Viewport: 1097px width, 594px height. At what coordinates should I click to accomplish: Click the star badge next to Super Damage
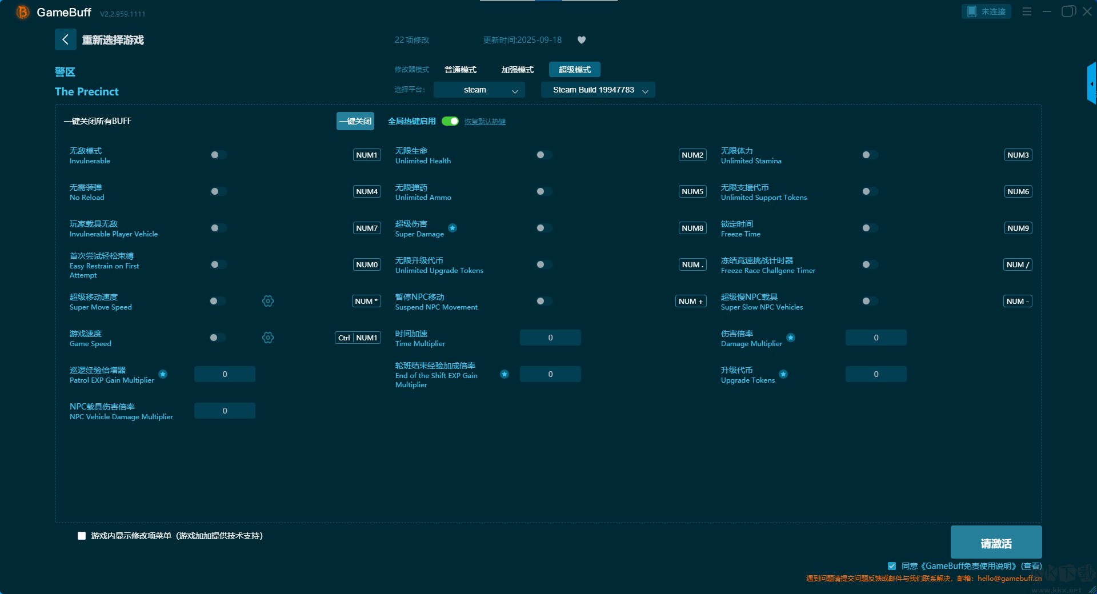tap(453, 228)
